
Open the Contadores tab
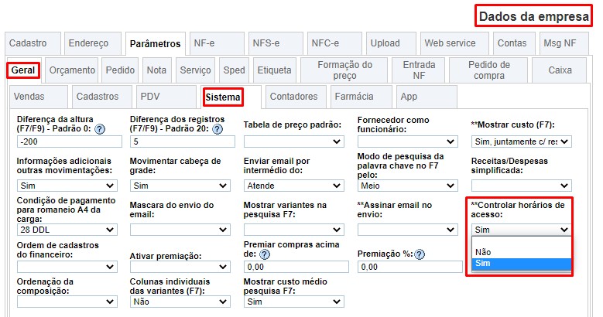point(296,97)
